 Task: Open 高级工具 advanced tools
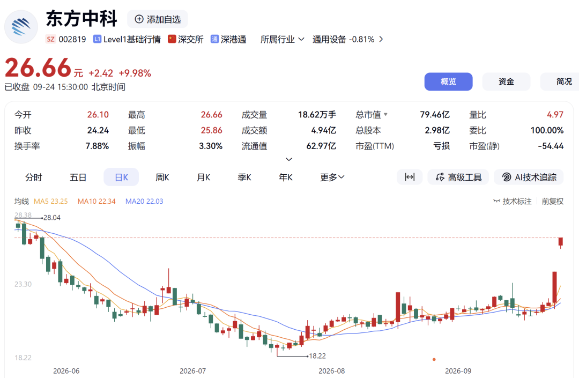(458, 177)
